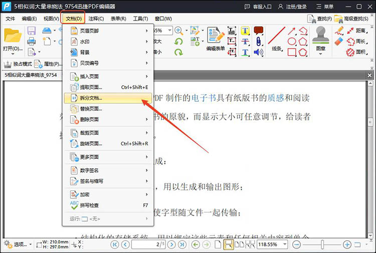The height and width of the screenshot is (253, 376).
Task: Expand the 删除页面 submenu
Action: tap(108, 119)
